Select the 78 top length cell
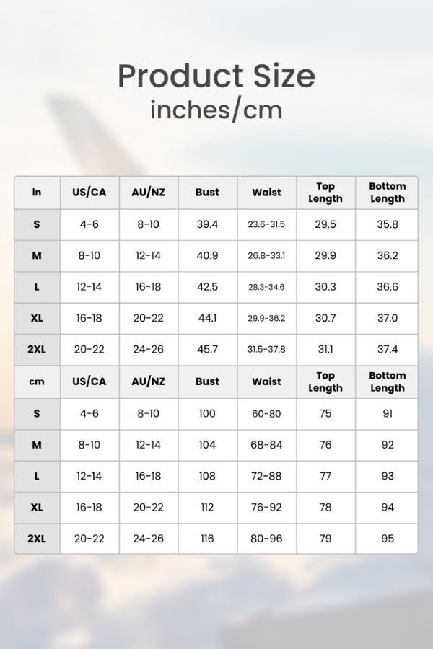 pyautogui.click(x=325, y=508)
